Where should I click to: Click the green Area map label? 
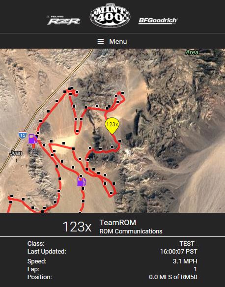192,53
